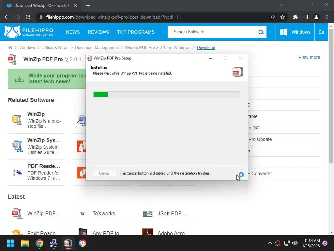Click the JSoft PDF icon in Latest
This screenshot has height=251, width=334.
[x=148, y=214]
